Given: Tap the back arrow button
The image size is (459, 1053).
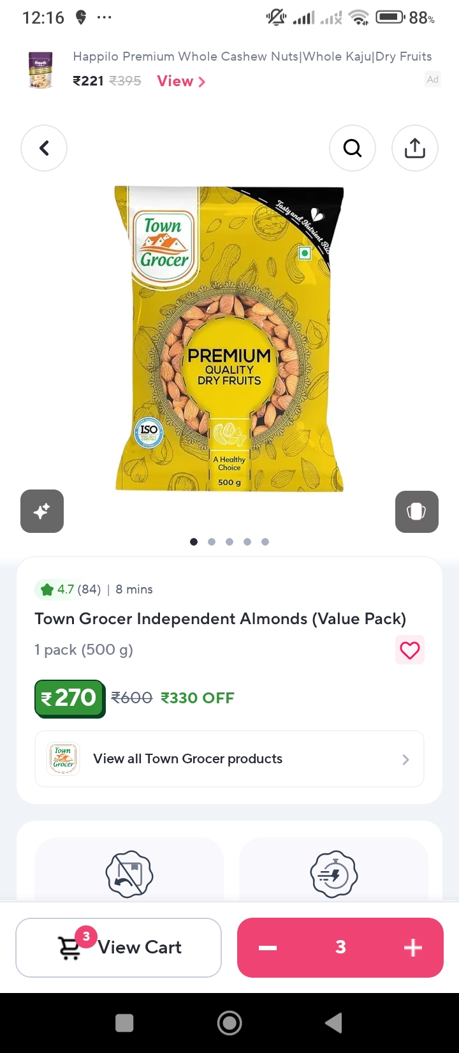Looking at the screenshot, I should (44, 148).
